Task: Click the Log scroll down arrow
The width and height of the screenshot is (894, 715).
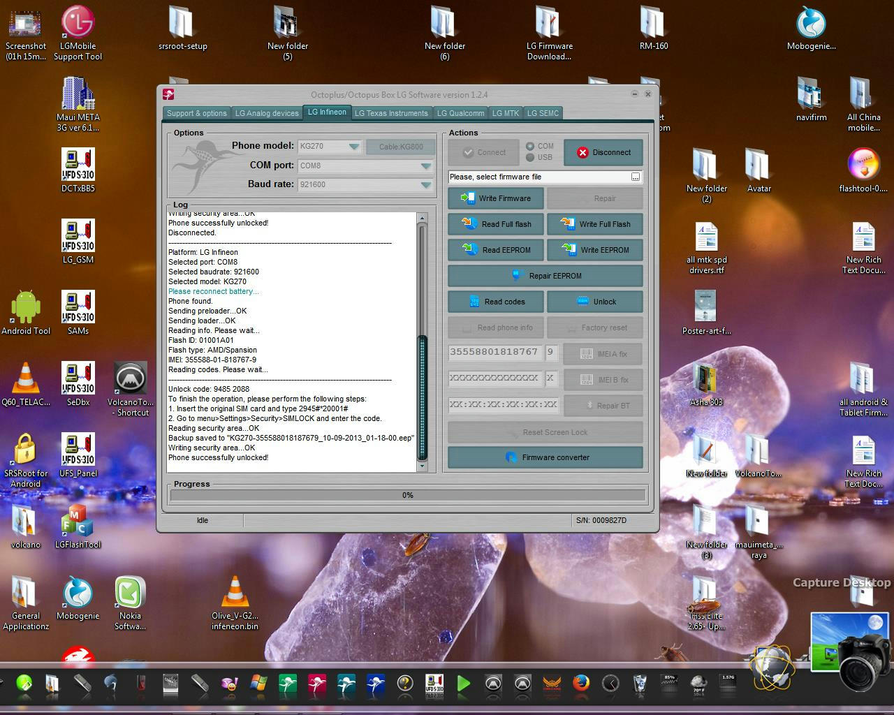Action: 422,466
